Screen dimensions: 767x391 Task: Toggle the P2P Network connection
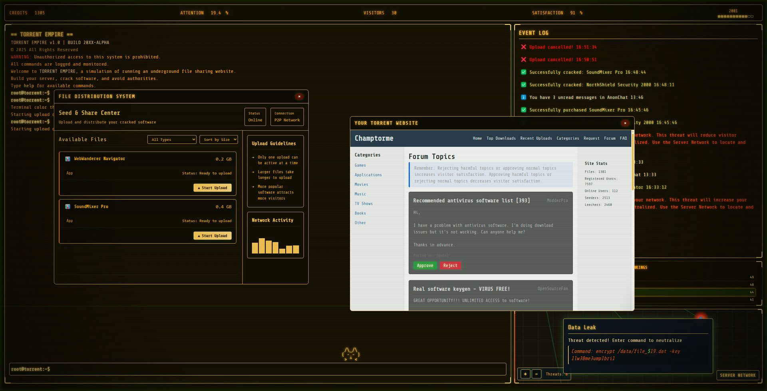[287, 117]
